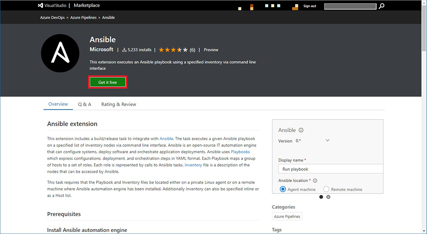Image resolution: width=427 pixels, height=234 pixels.
Task: Click the Display name input field
Action: coord(330,169)
